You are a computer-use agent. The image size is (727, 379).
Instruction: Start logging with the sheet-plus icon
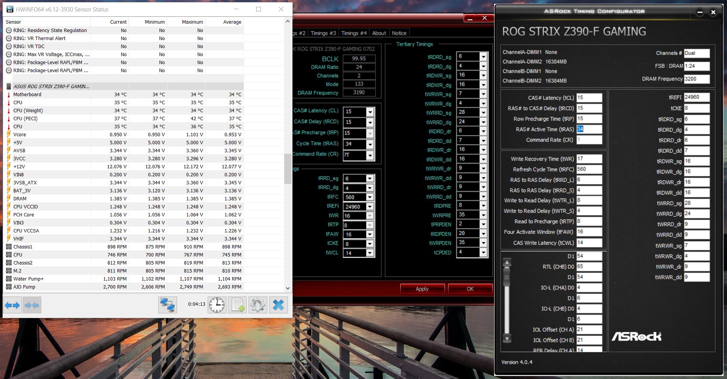[x=237, y=305]
